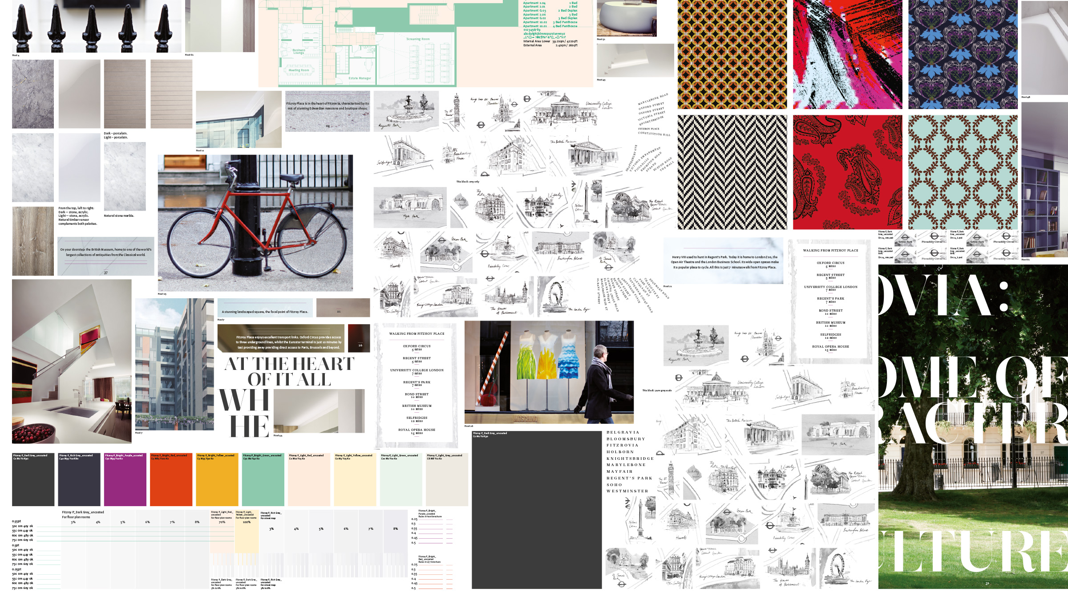Click the 'This block: pure grey scale' caption

(x=657, y=390)
